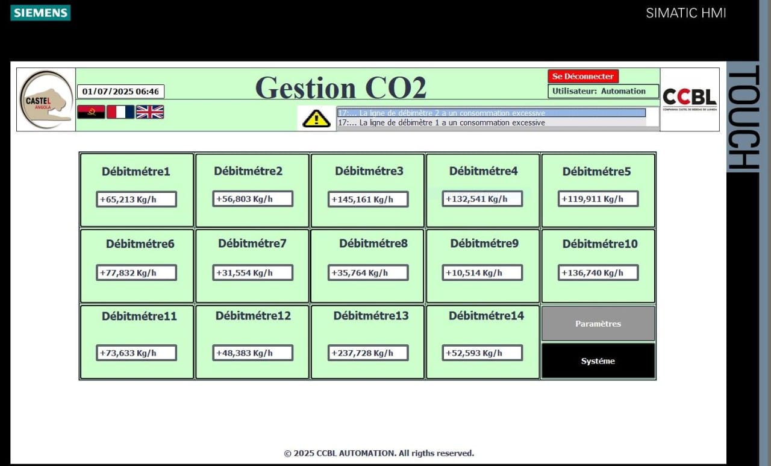The height and width of the screenshot is (466, 771).
Task: Switch language with the UK flag
Action: (x=149, y=112)
